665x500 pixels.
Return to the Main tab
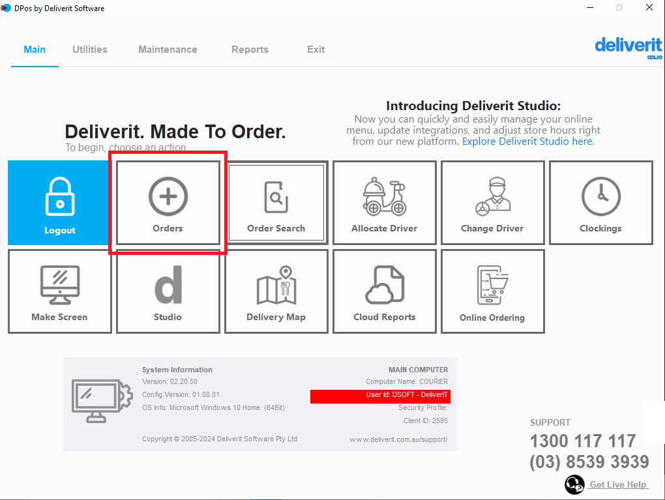pos(34,49)
